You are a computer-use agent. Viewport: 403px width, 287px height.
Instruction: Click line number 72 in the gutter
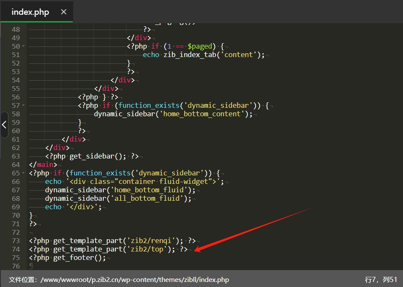[x=16, y=232]
